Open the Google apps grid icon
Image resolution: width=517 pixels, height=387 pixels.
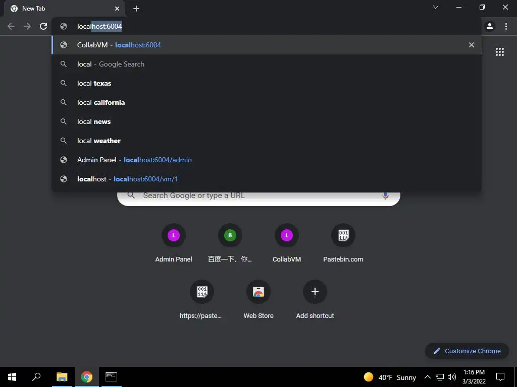499,52
